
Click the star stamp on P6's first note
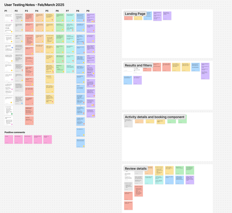point(62,20)
